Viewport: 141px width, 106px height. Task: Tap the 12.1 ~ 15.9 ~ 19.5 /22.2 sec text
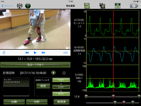[35, 59]
